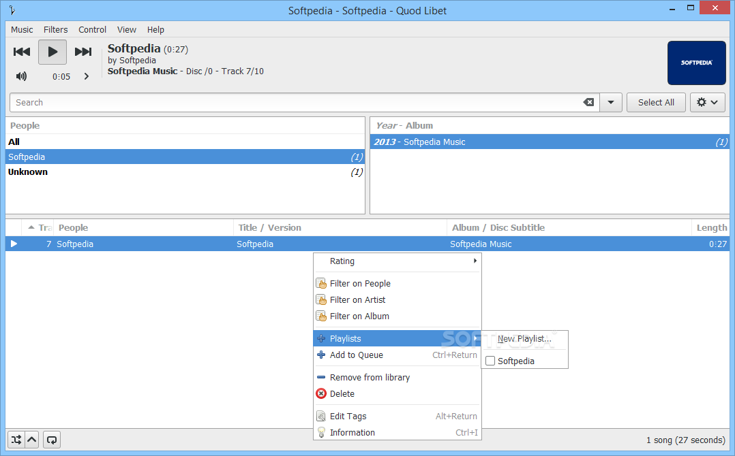The image size is (735, 456).
Task: Choose Filter on People
Action: click(x=397, y=283)
